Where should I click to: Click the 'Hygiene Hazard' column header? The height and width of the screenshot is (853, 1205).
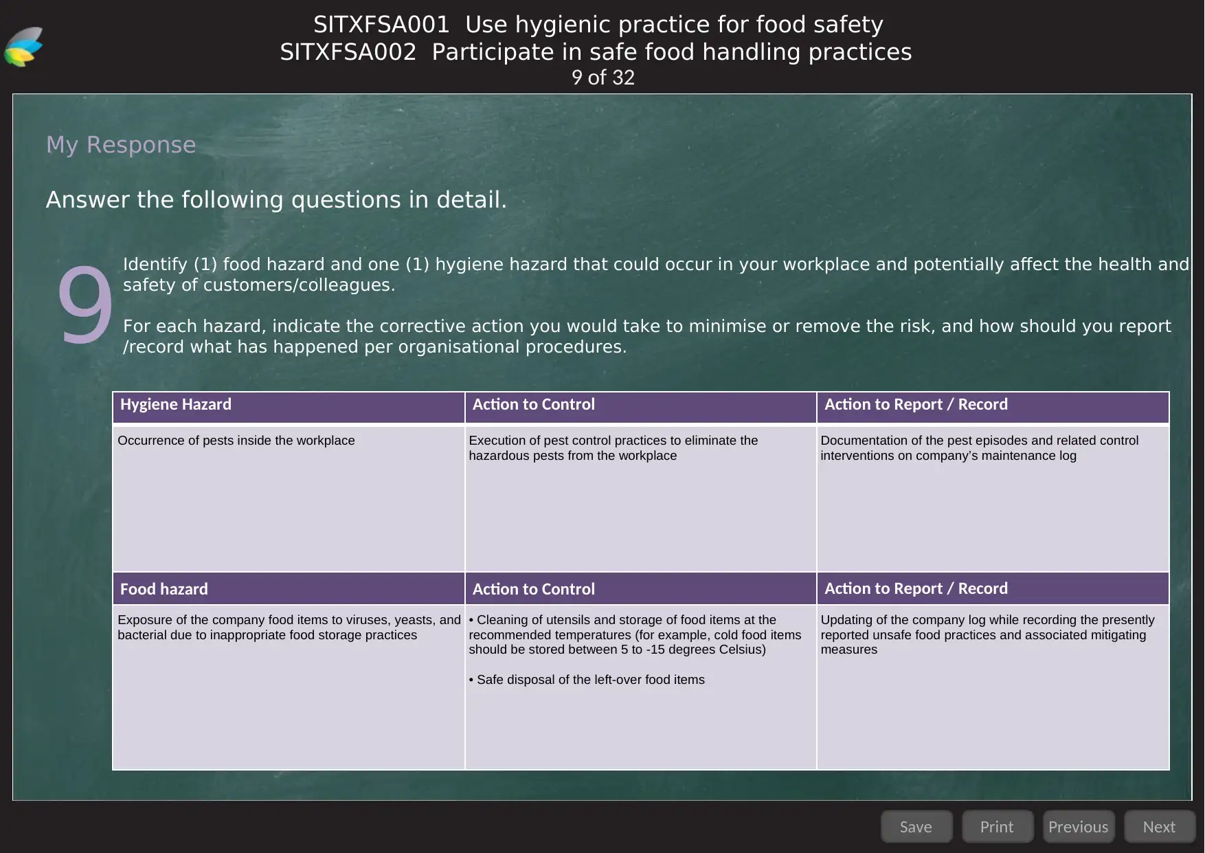click(289, 407)
